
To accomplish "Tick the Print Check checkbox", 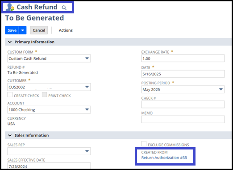I will (45, 95).
